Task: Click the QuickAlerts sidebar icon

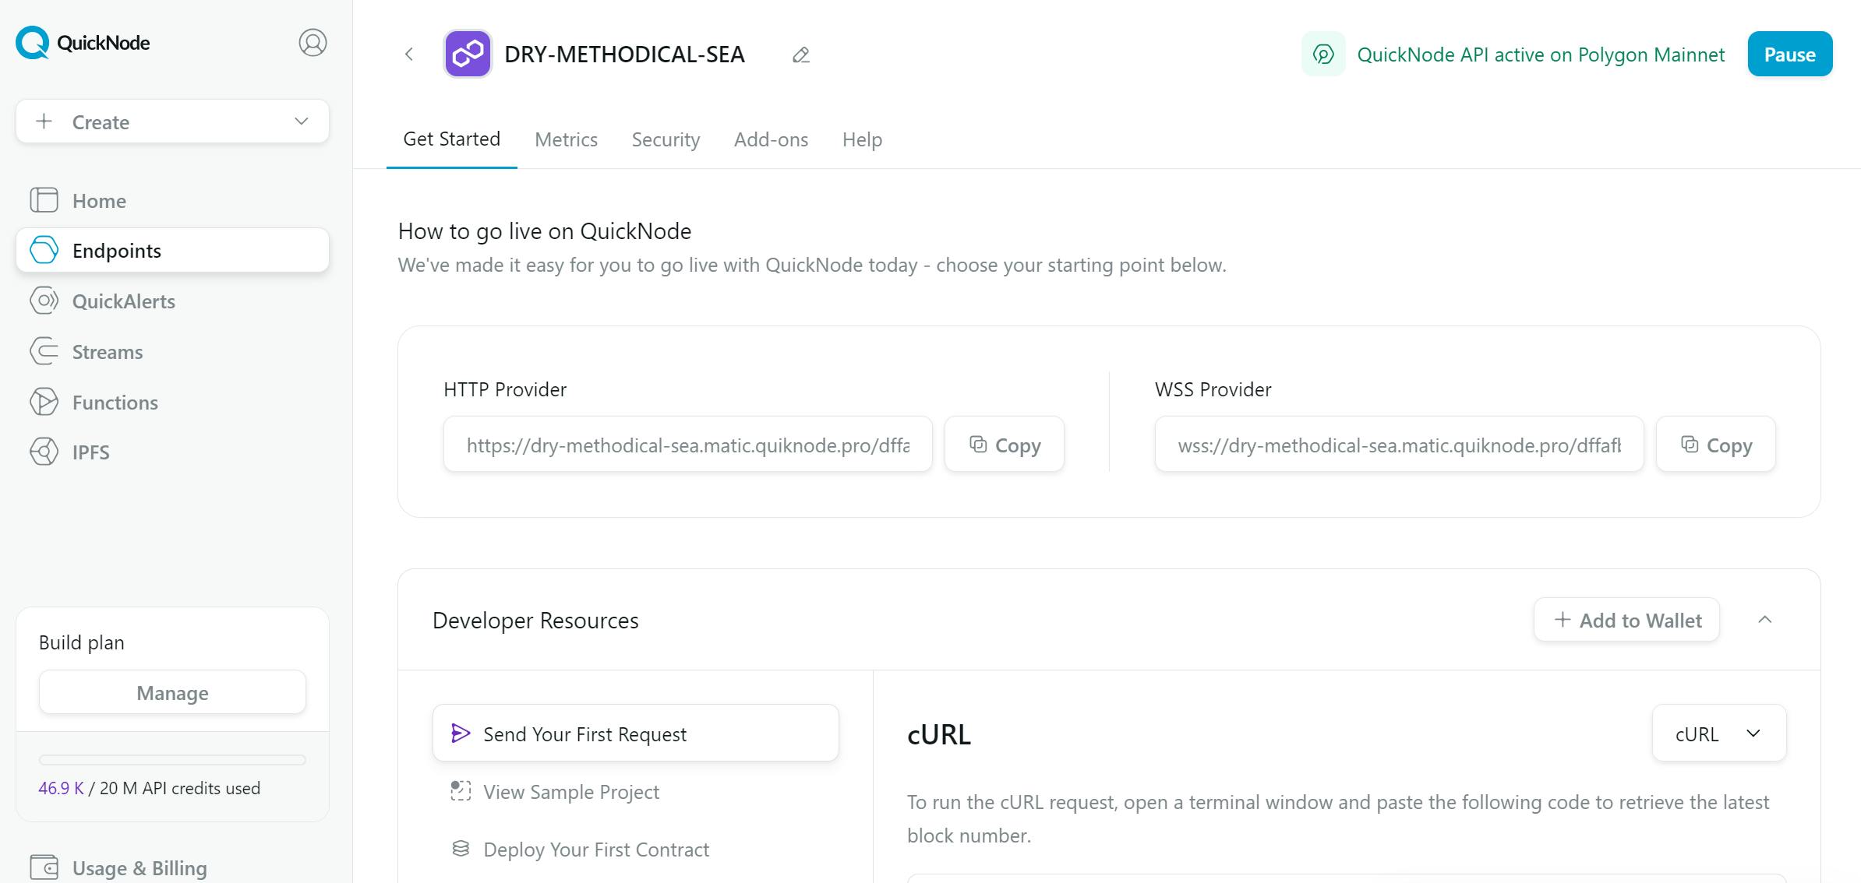Action: coord(44,301)
